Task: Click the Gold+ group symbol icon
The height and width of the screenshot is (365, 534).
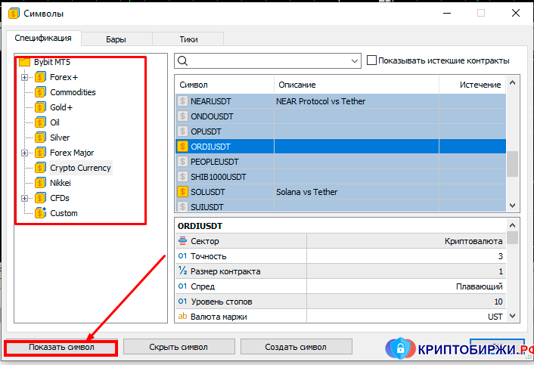Action: [40, 107]
